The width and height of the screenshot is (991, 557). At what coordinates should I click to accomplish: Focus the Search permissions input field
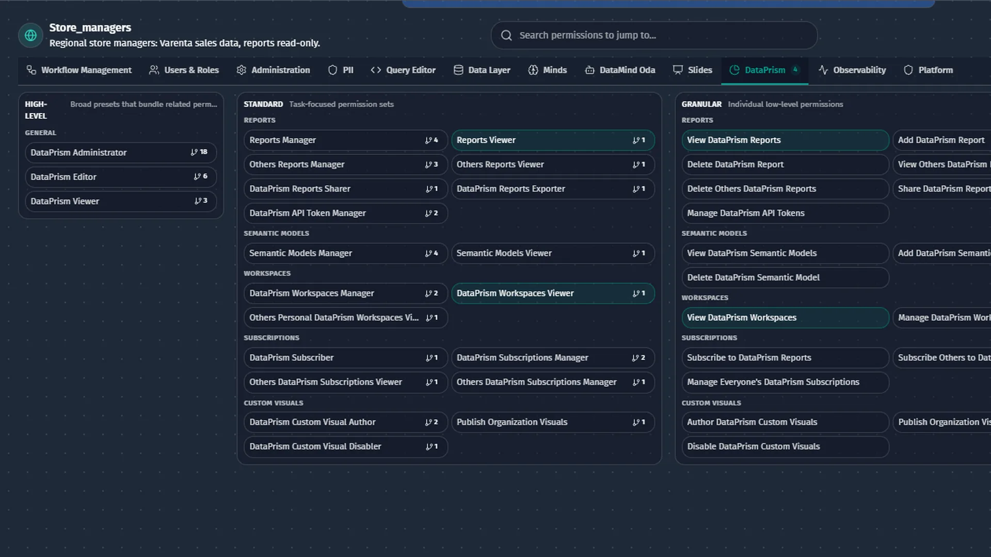tap(654, 35)
